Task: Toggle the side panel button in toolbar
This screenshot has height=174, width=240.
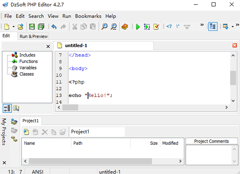Action: (x=212, y=27)
